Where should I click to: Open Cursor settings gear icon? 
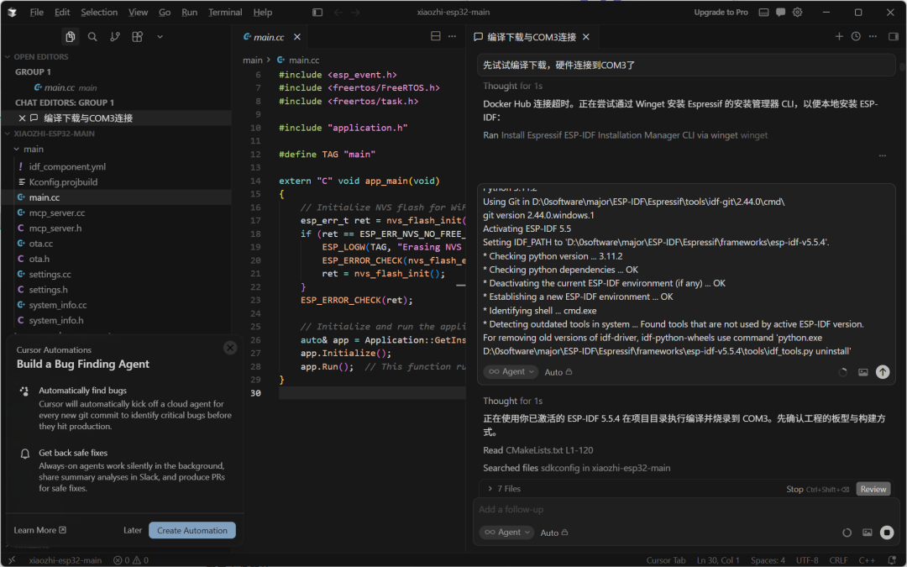[797, 12]
